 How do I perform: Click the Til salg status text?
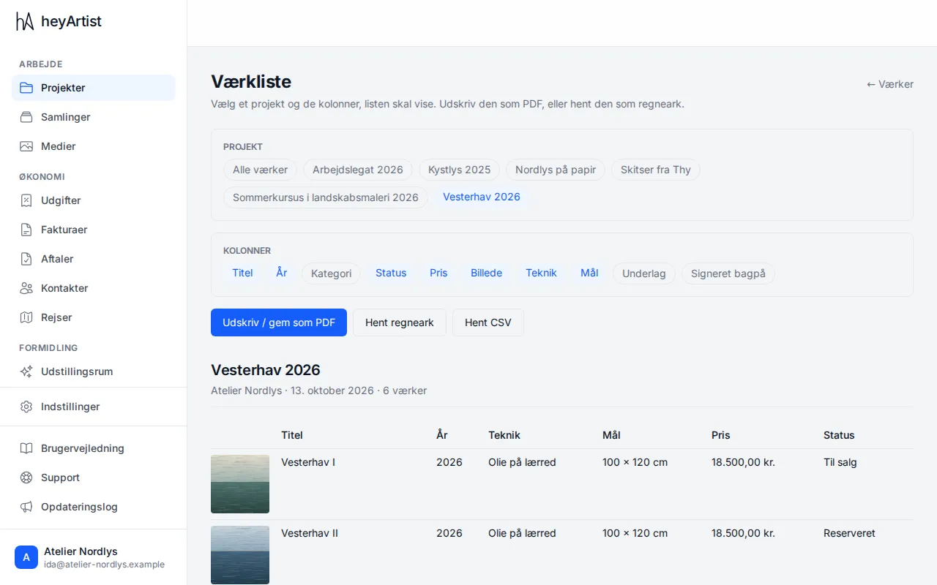click(x=840, y=462)
